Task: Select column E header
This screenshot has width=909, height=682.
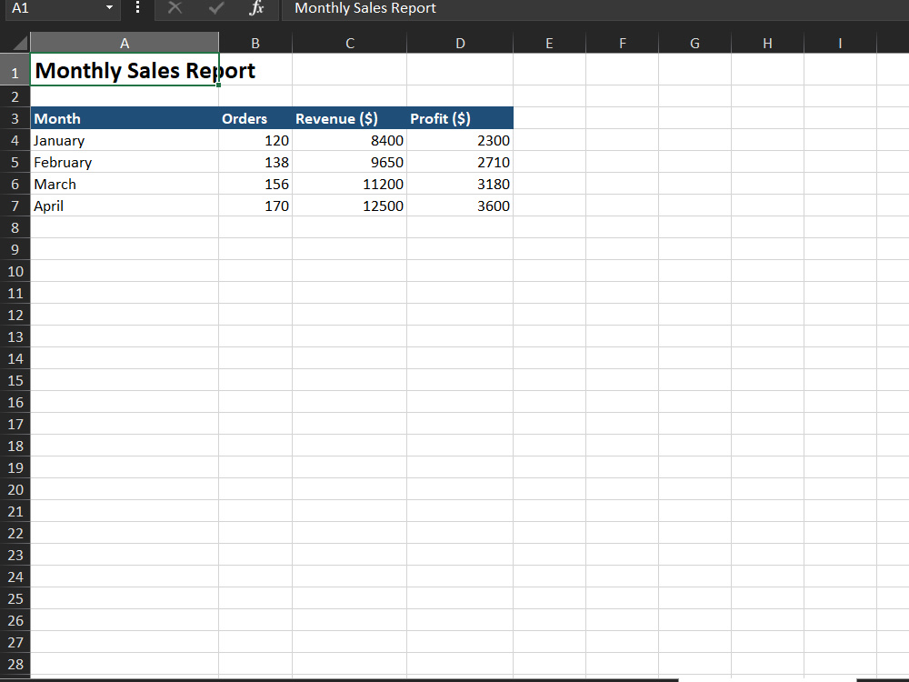Action: pos(550,44)
